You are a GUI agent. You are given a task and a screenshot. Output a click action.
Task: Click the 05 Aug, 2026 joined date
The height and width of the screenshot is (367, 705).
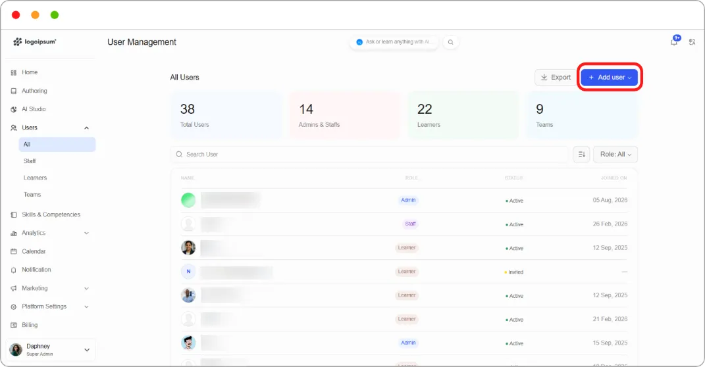tap(610, 200)
